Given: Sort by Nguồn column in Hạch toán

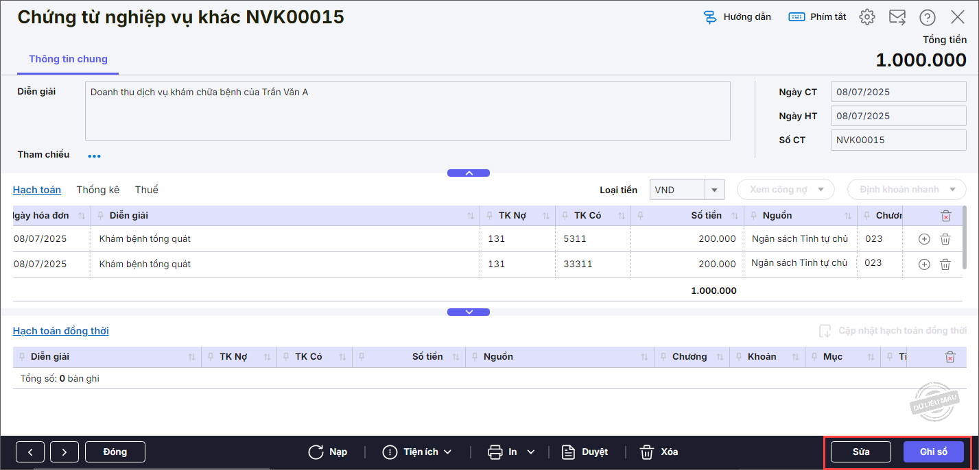Looking at the screenshot, I should (x=848, y=216).
